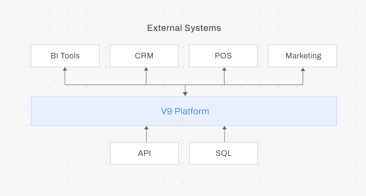This screenshot has width=366, height=196.
Task: Select the POS node
Action: click(223, 56)
